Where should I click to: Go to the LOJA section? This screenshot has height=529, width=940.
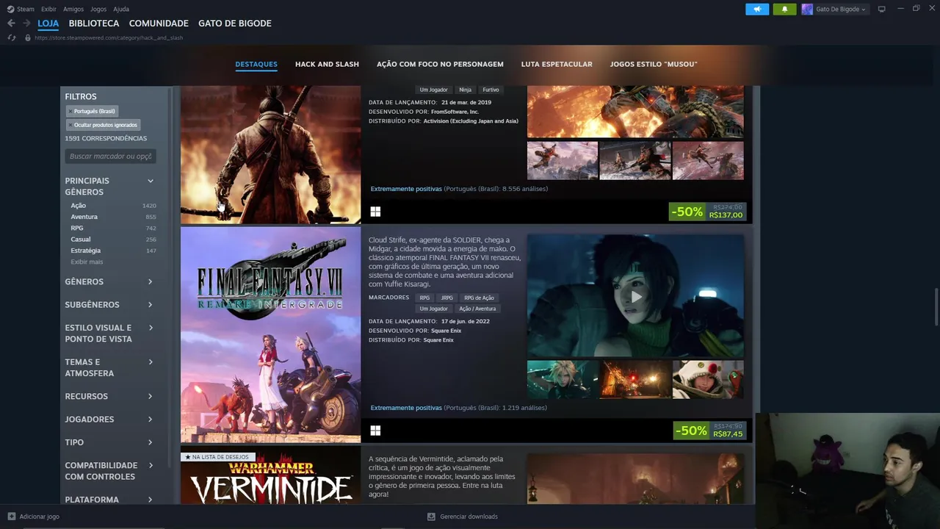click(48, 24)
